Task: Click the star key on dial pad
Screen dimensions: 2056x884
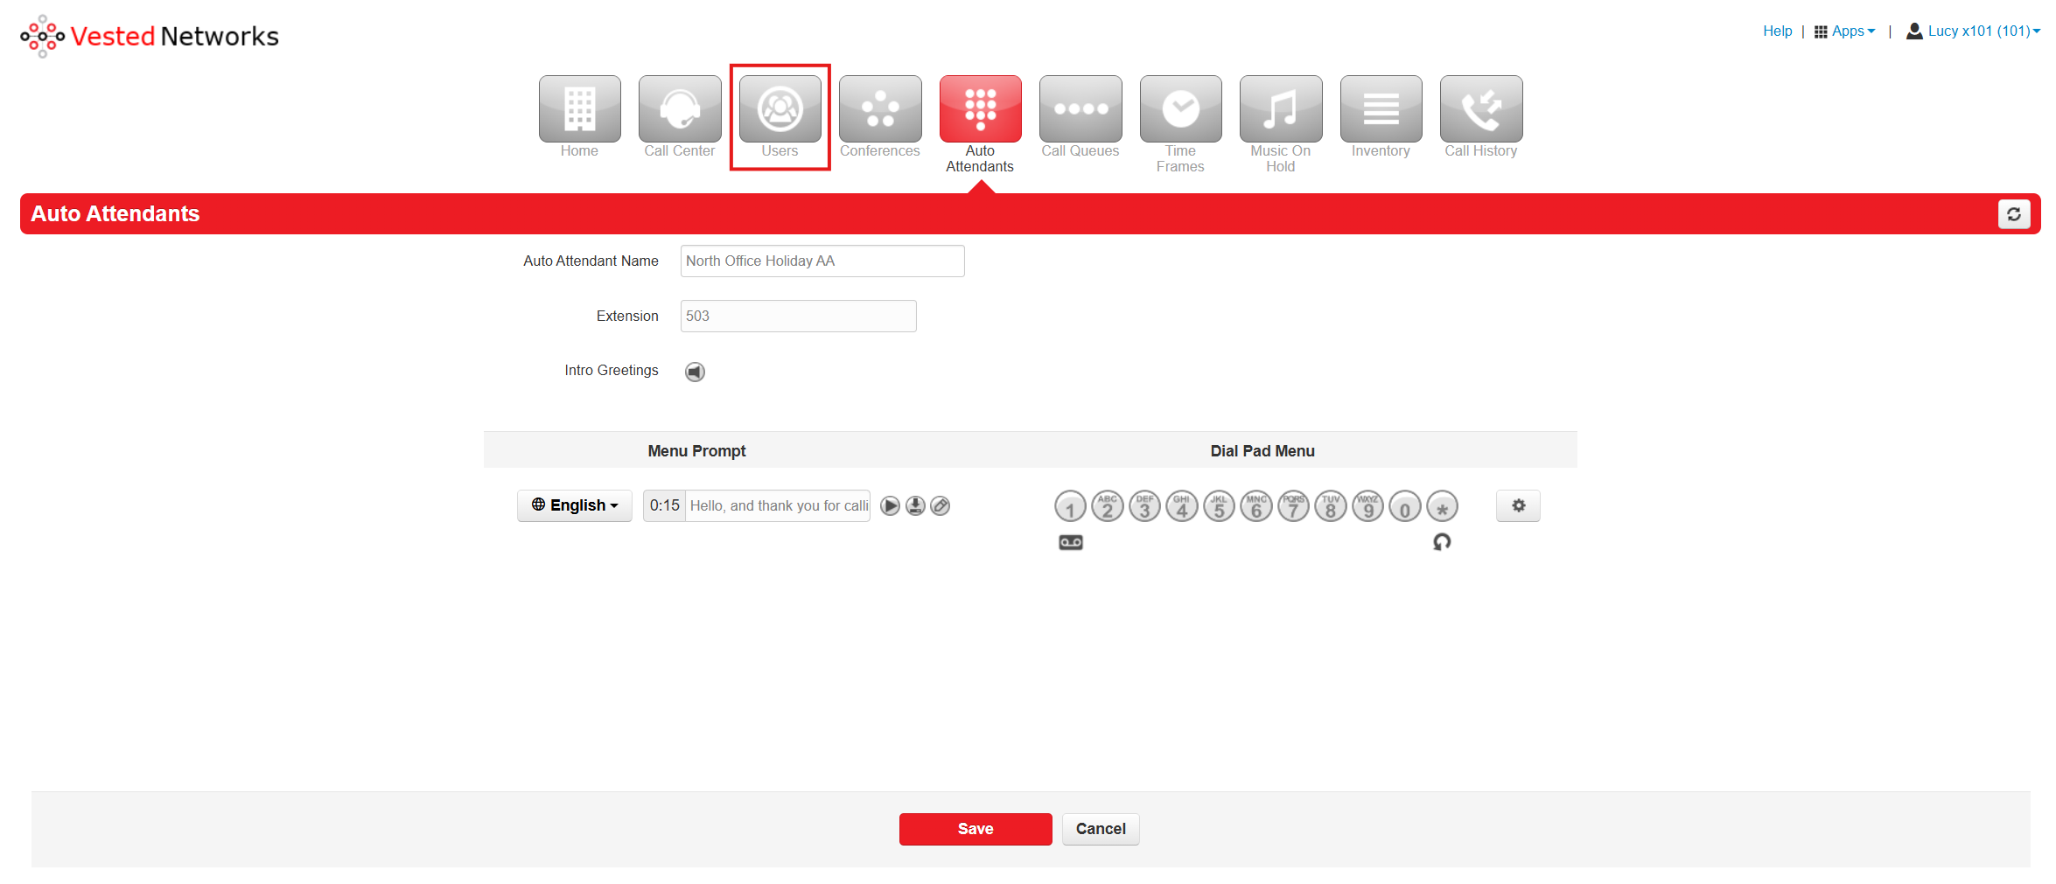Action: [1442, 506]
